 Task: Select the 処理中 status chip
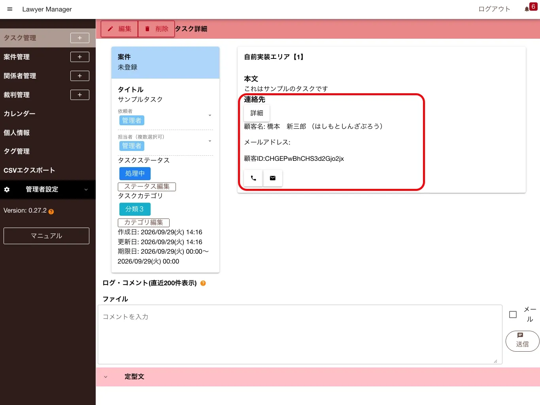[x=135, y=173]
